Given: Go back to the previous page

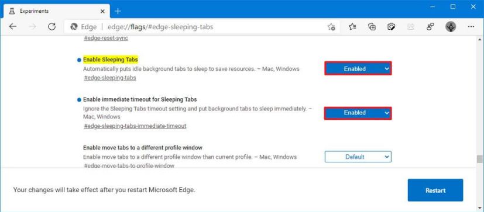Looking at the screenshot, I should tap(13, 27).
